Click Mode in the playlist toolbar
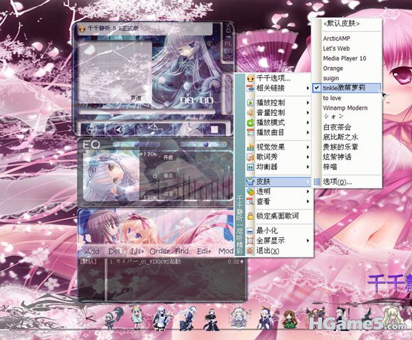This screenshot has height=340, width=412. coord(226,252)
